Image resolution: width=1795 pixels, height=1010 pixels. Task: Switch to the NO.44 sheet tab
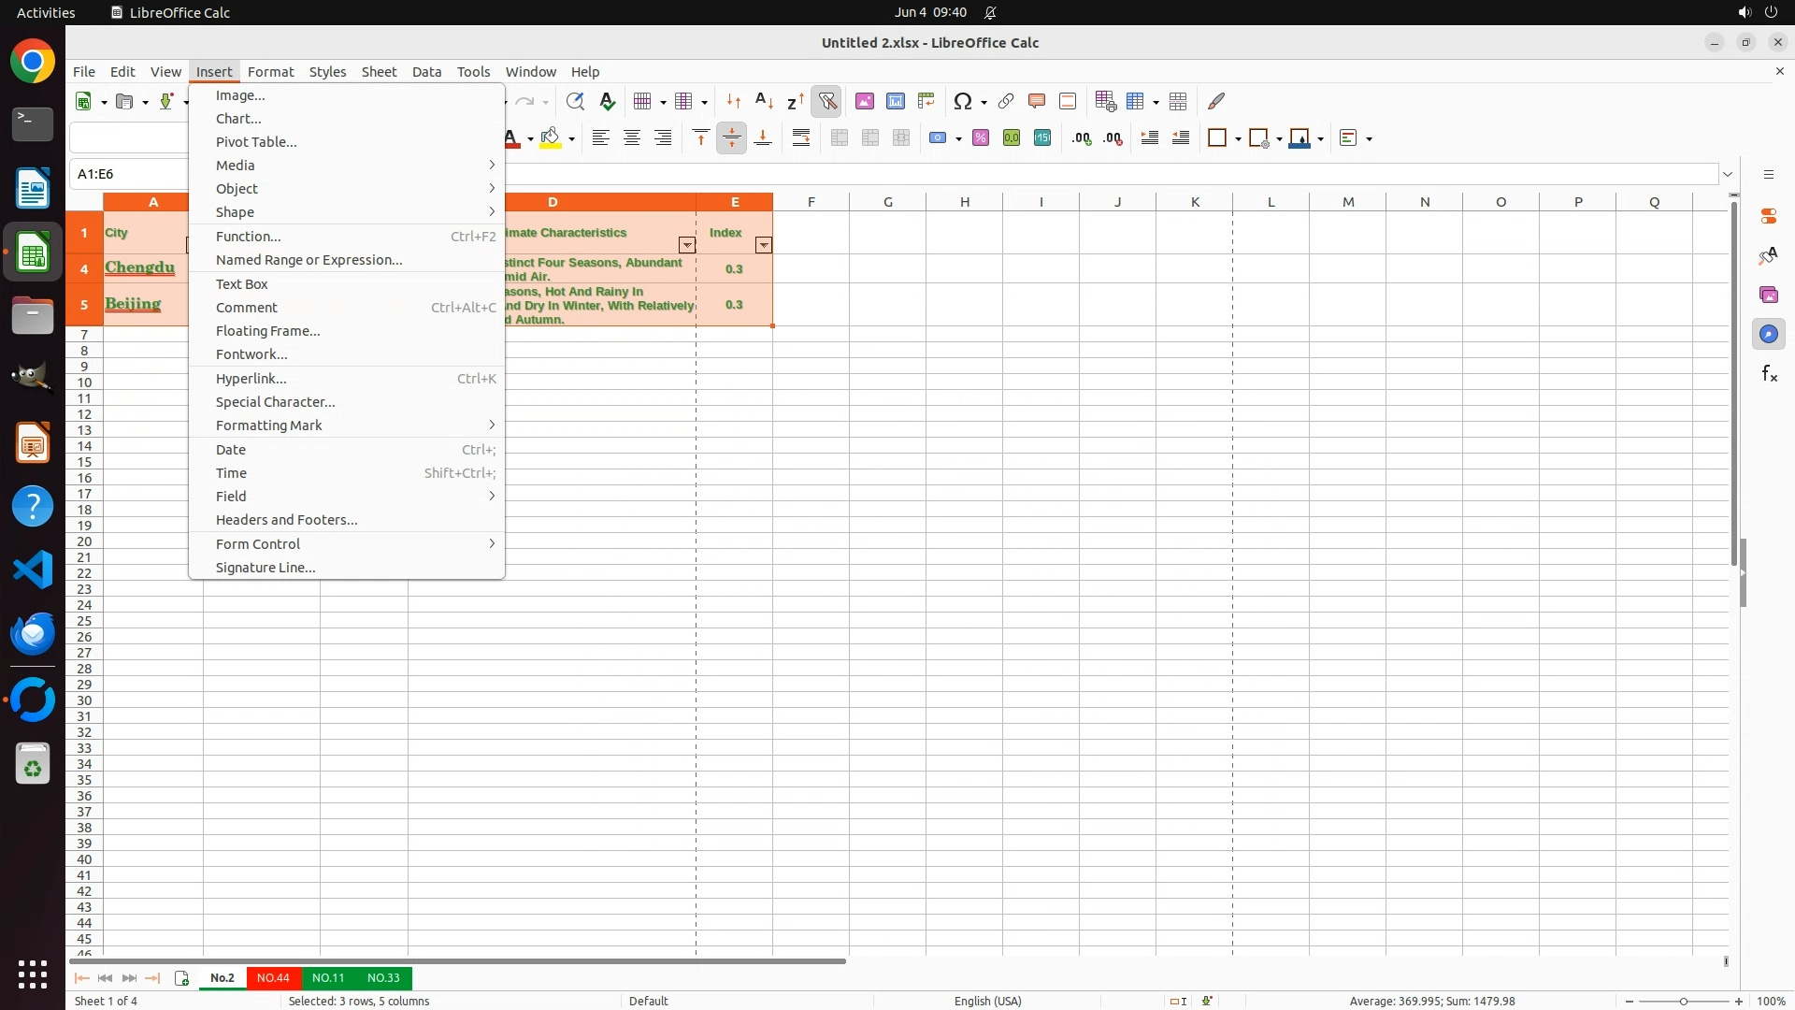tap(273, 977)
